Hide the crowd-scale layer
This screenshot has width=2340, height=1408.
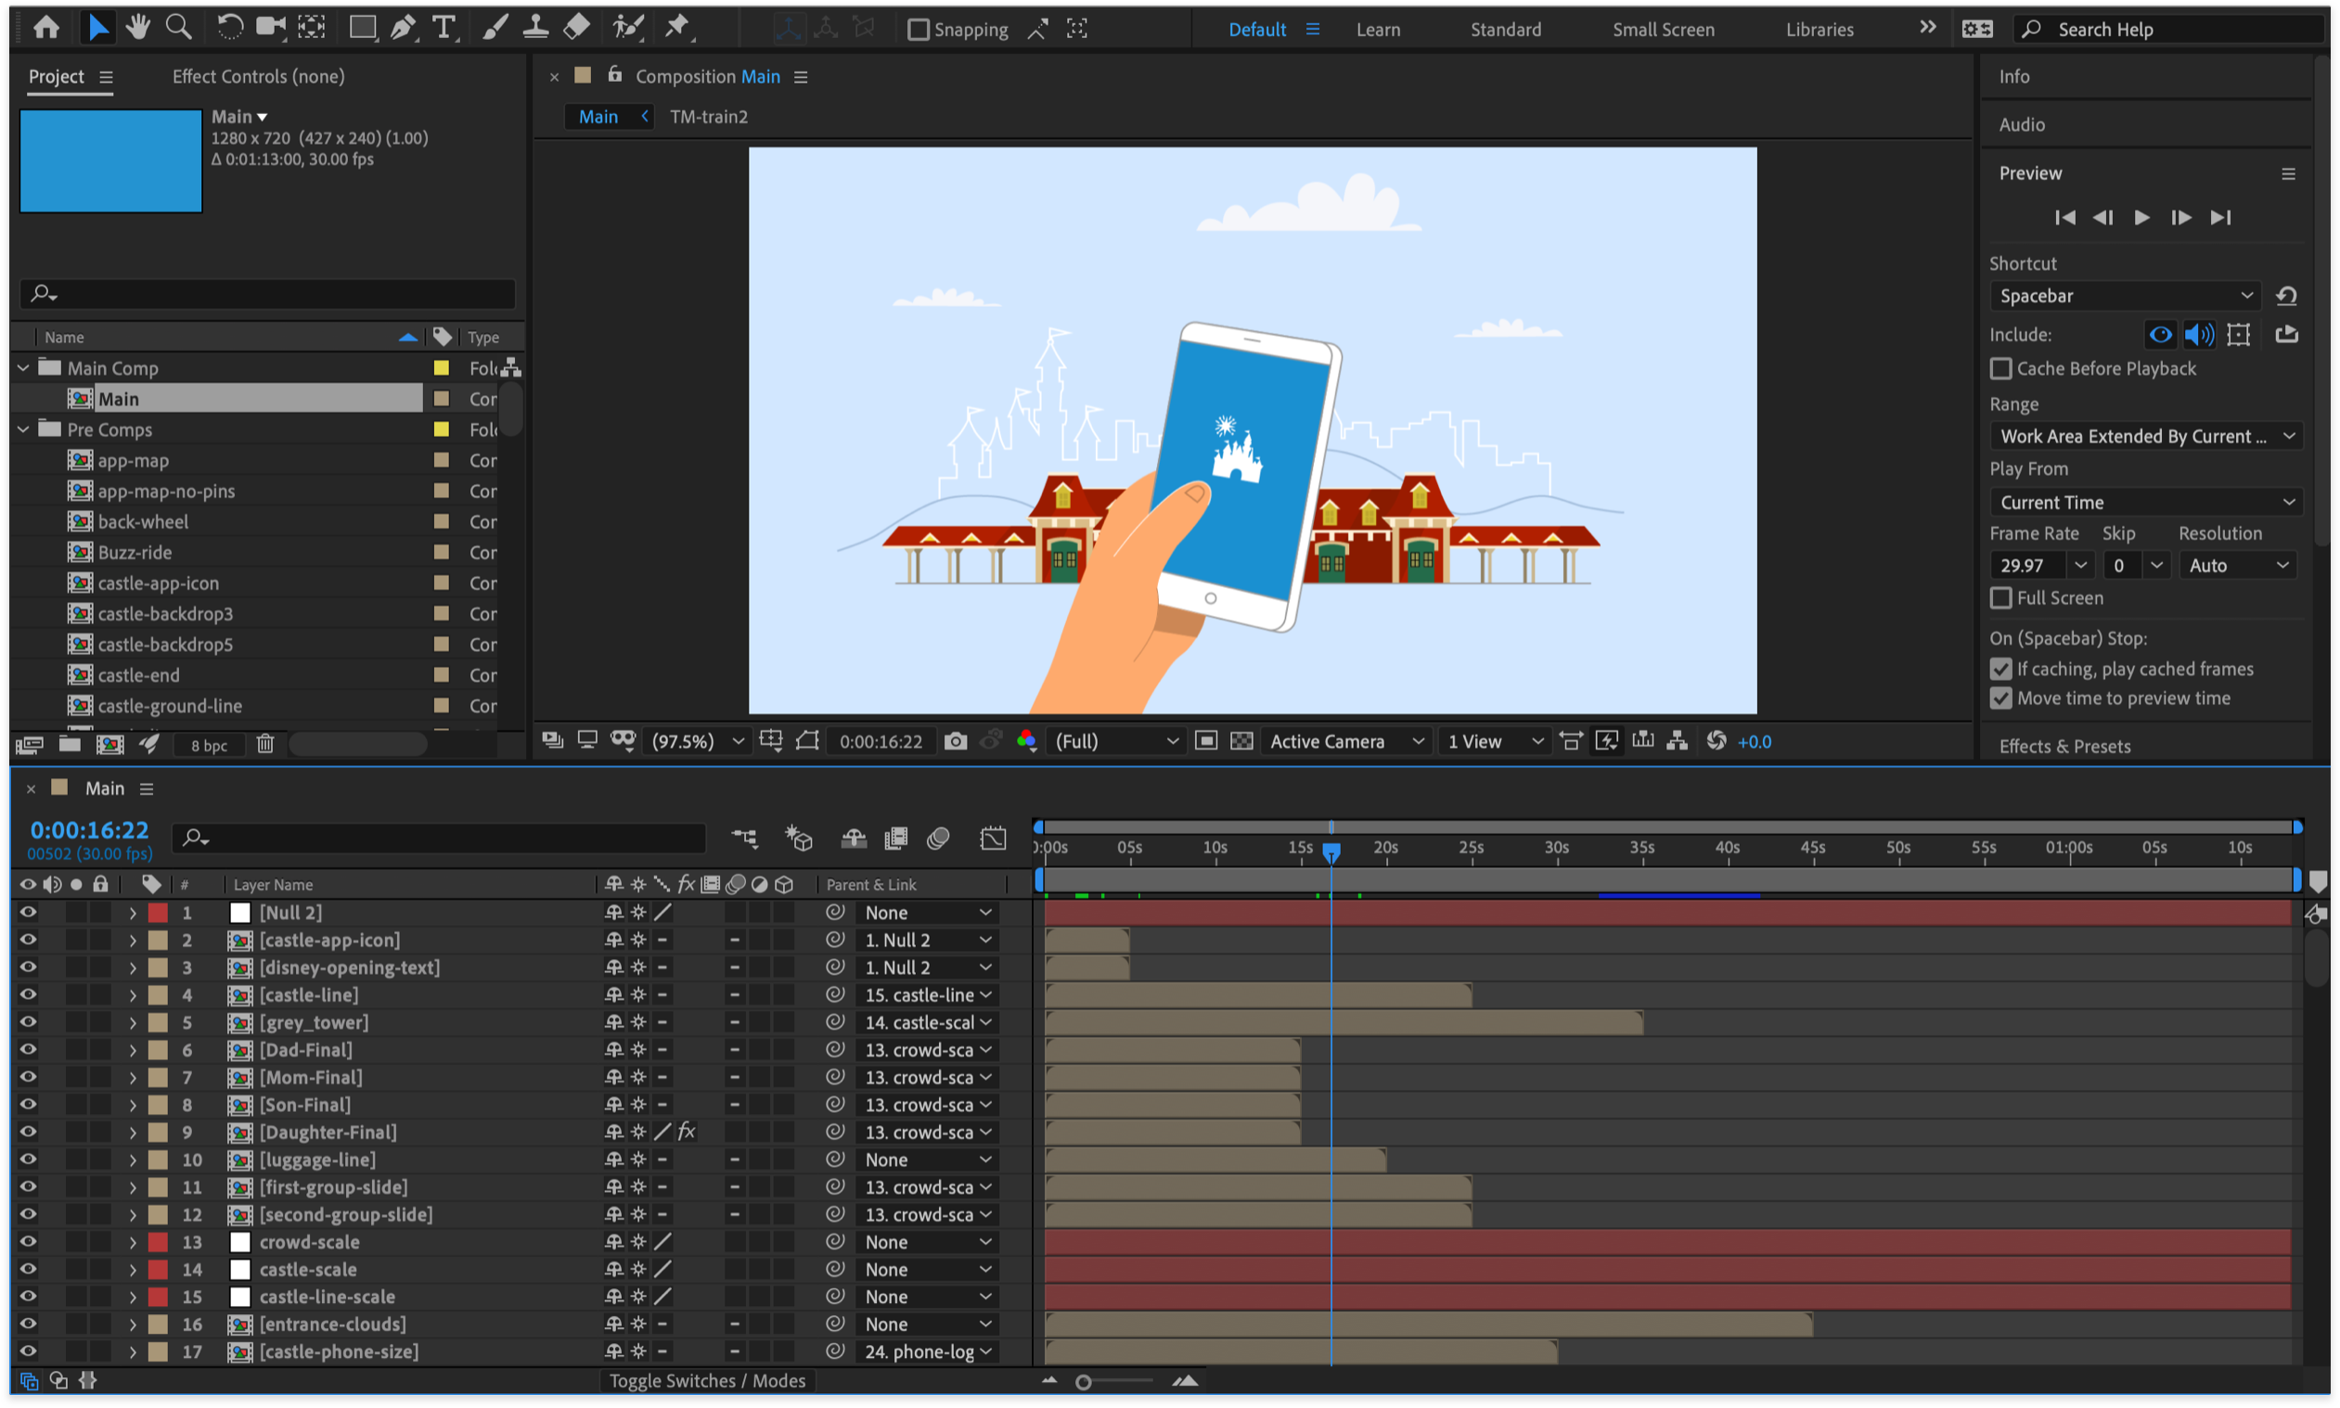tap(28, 1242)
